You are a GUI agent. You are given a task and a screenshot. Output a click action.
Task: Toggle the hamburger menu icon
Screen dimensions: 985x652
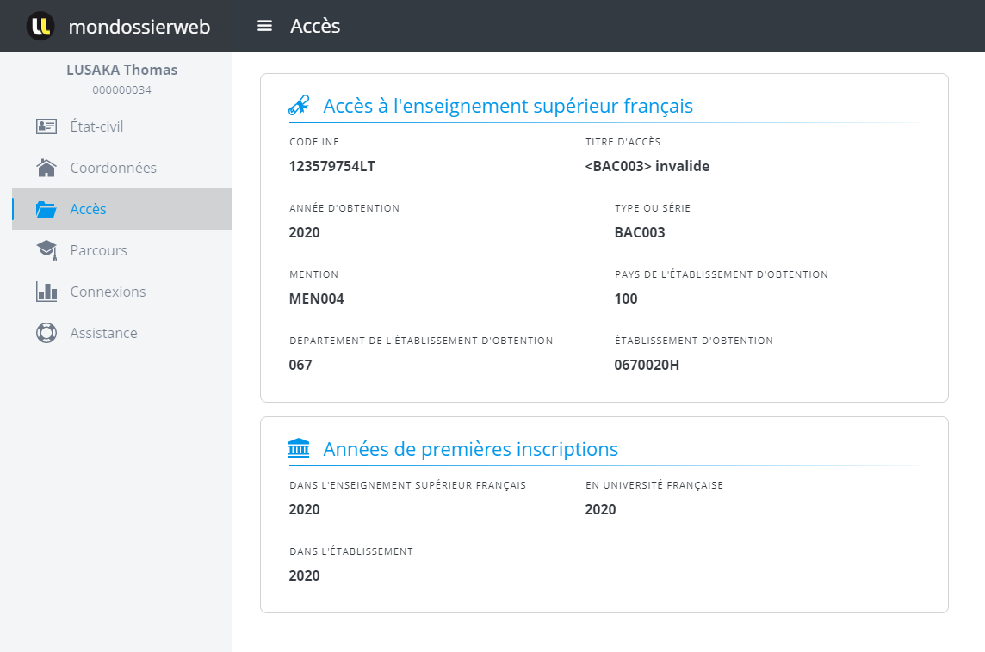click(x=264, y=26)
